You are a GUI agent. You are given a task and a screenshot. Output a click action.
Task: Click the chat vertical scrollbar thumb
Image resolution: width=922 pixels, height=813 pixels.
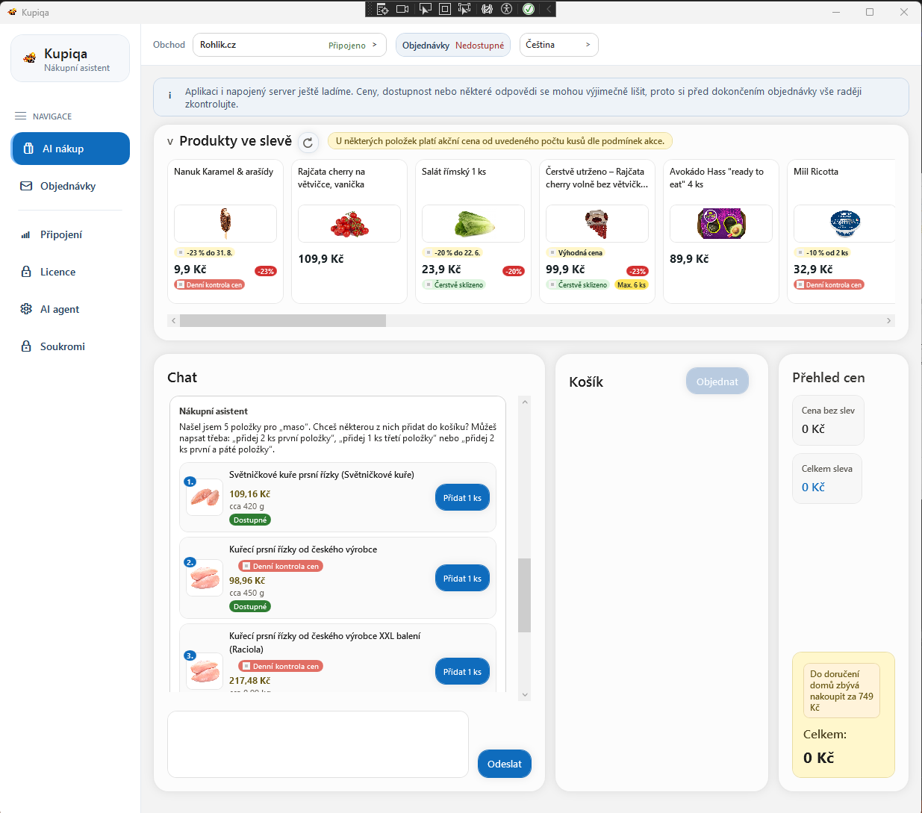[525, 595]
